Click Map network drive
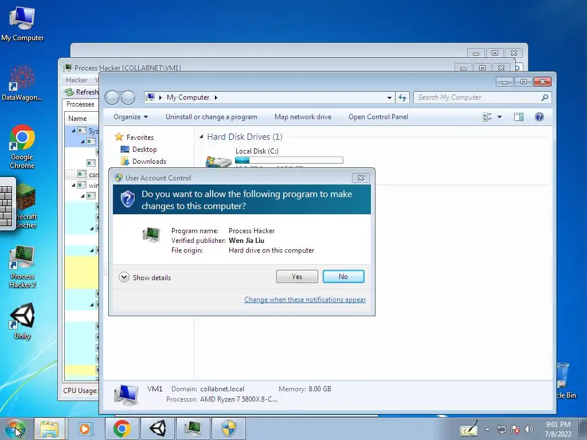Screen dimensions: 587x440 303,117
